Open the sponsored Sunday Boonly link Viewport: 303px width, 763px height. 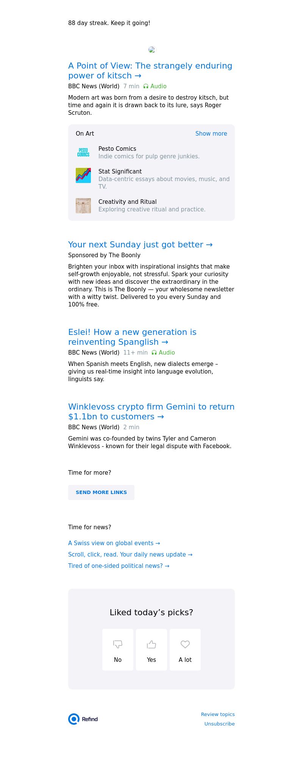click(140, 245)
